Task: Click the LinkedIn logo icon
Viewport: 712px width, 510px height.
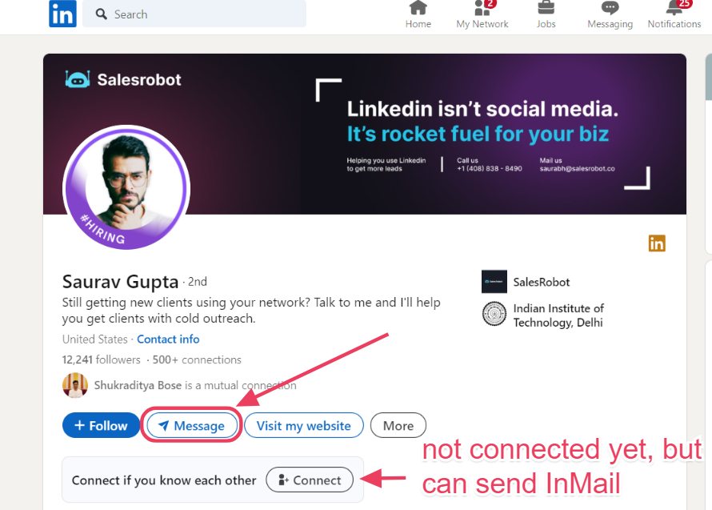Action: [62, 14]
